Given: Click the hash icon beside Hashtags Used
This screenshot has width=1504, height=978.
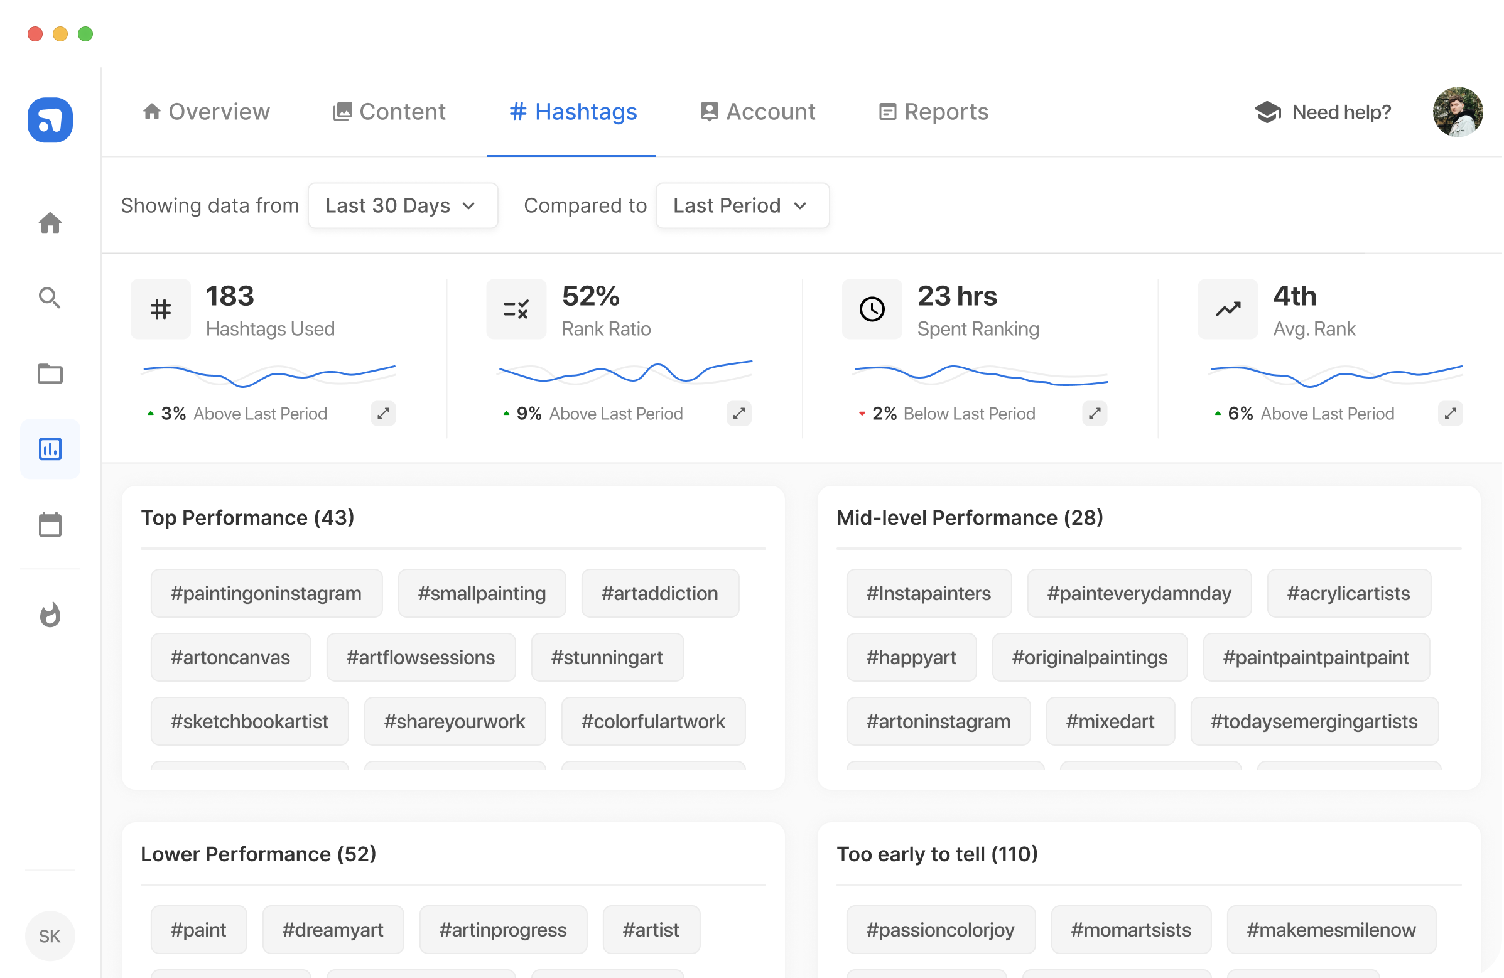Looking at the screenshot, I should [161, 309].
